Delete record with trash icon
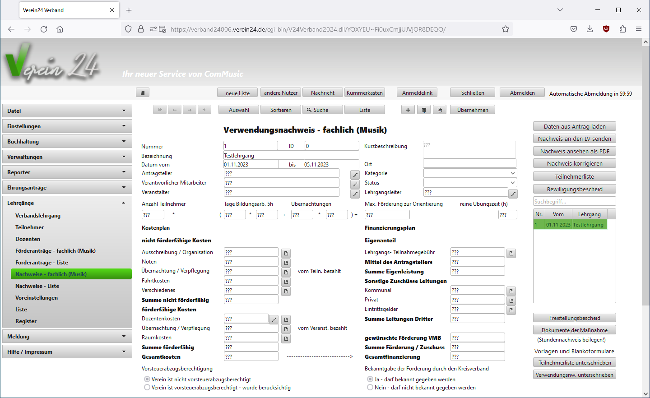 coord(423,110)
